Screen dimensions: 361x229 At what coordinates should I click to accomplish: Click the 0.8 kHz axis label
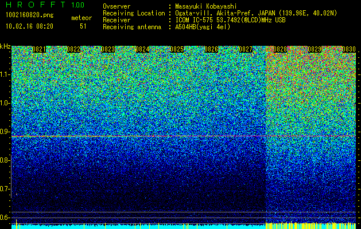[5, 160]
